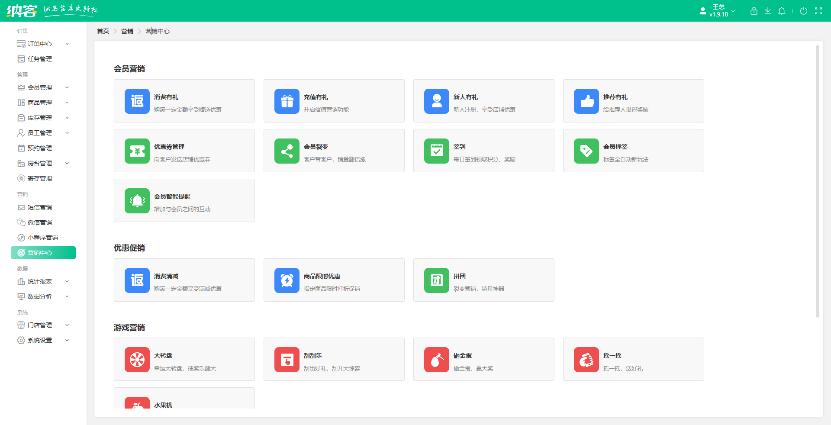Click the alarm clock icon for 商品限时优惠
Screen dimensions: 831x425
(287, 280)
